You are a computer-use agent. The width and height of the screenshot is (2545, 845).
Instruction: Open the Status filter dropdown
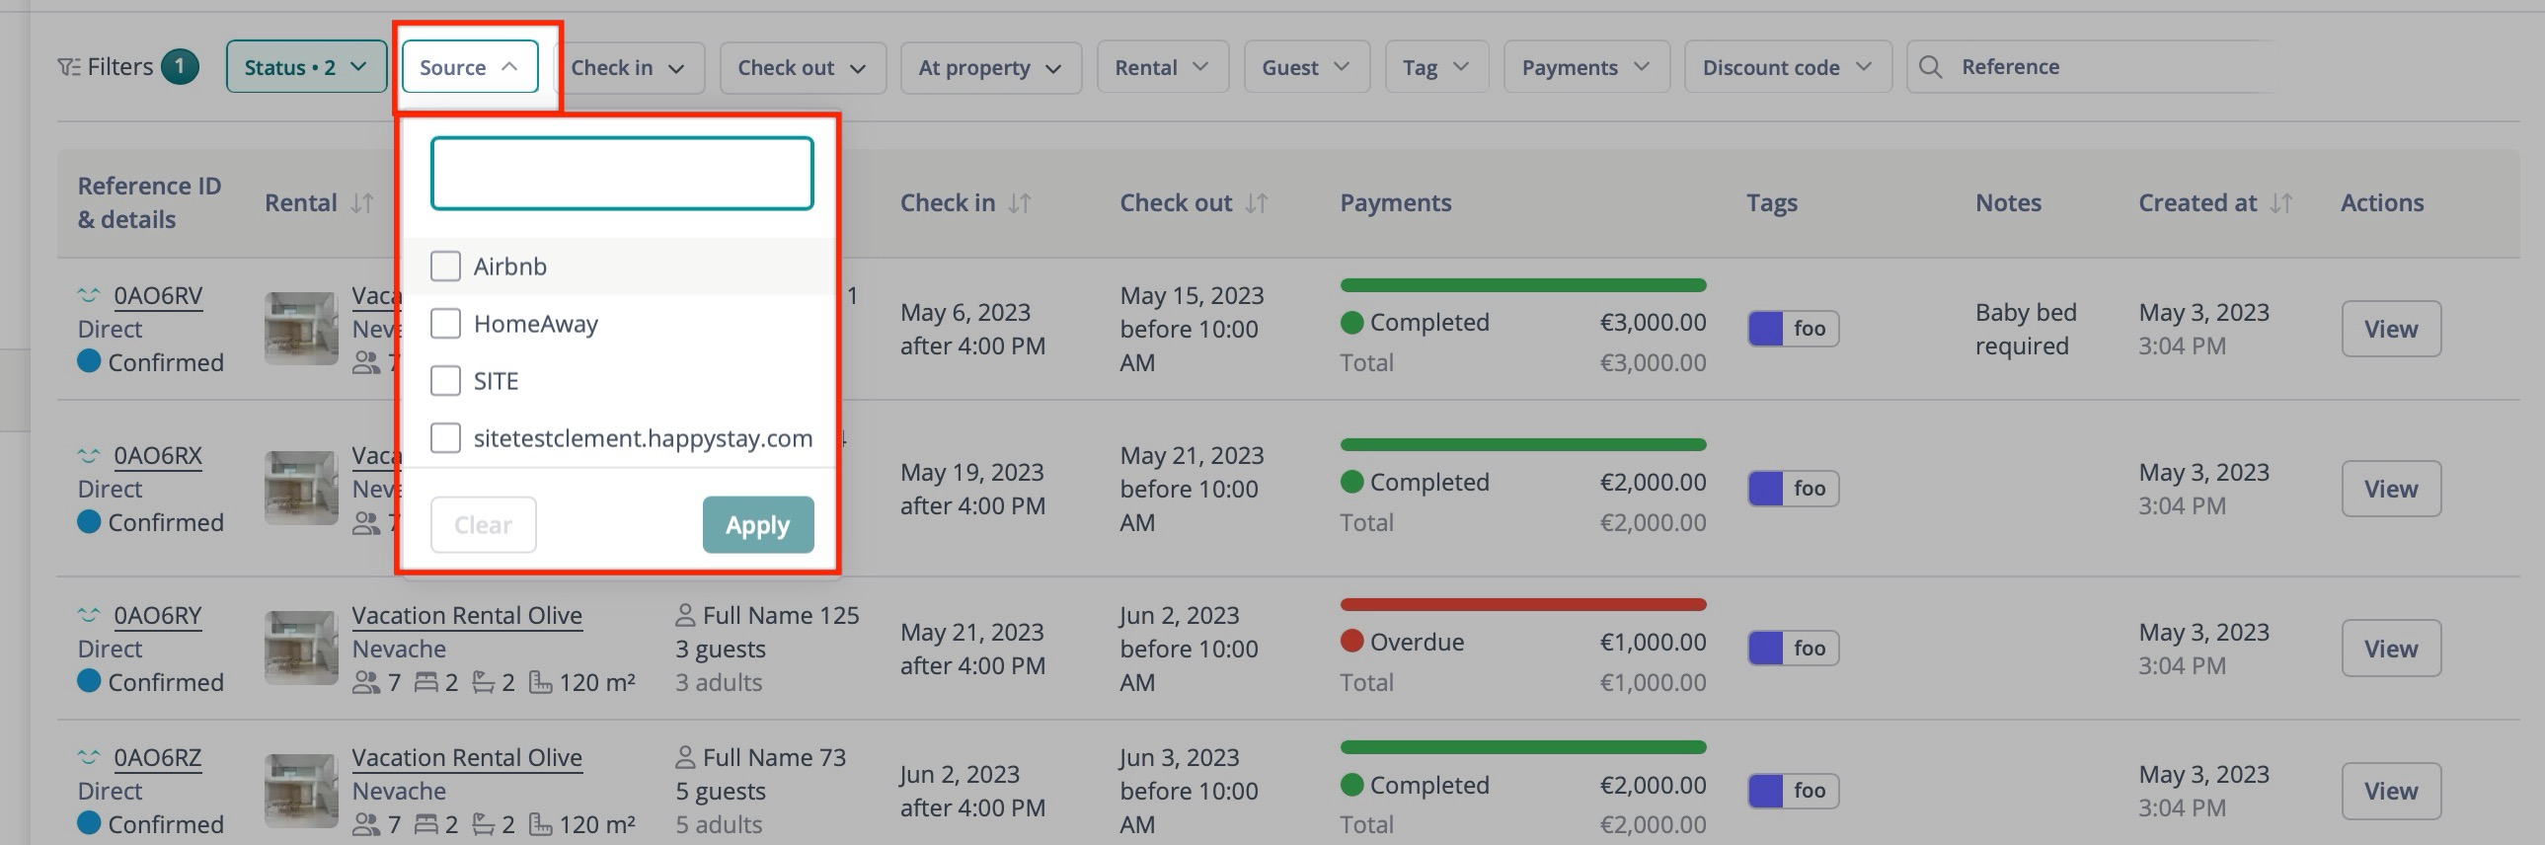point(306,67)
